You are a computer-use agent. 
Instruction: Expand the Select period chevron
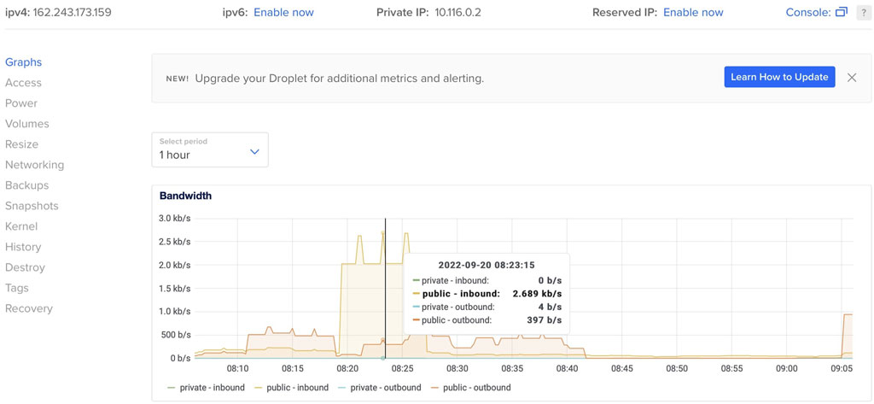[254, 151]
